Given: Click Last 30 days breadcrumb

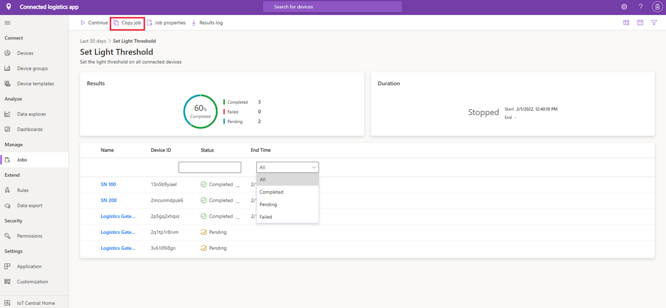Looking at the screenshot, I should pyautogui.click(x=93, y=41).
